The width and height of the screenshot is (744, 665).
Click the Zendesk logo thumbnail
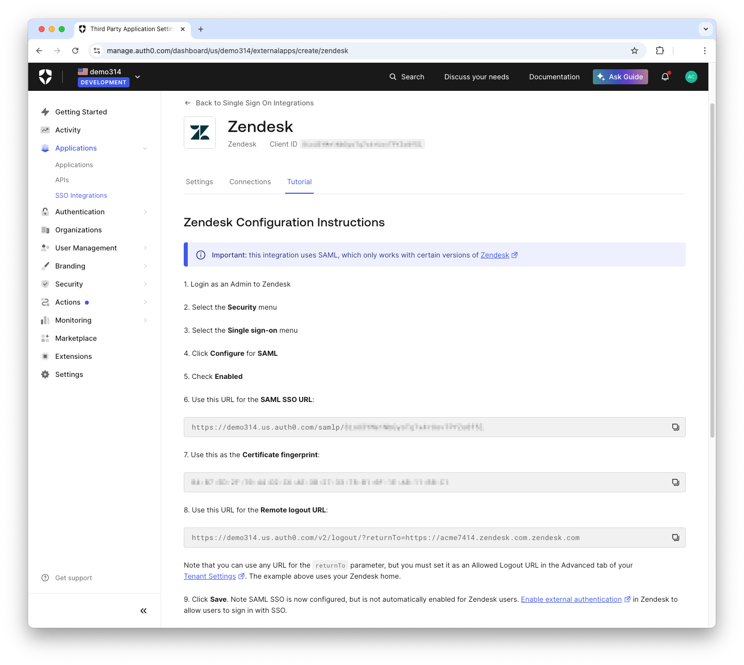tap(200, 132)
